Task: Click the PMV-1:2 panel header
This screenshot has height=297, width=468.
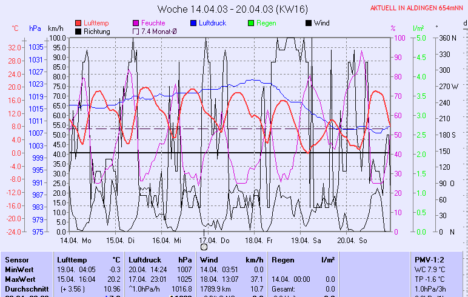Action: pos(428,259)
